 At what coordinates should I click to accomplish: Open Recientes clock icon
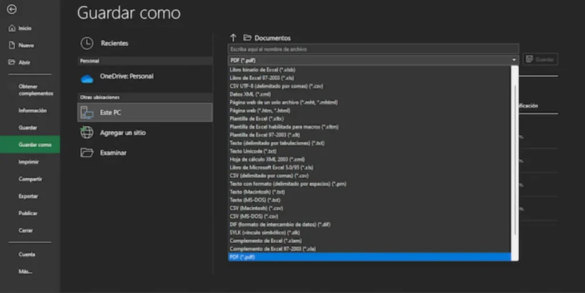87,43
